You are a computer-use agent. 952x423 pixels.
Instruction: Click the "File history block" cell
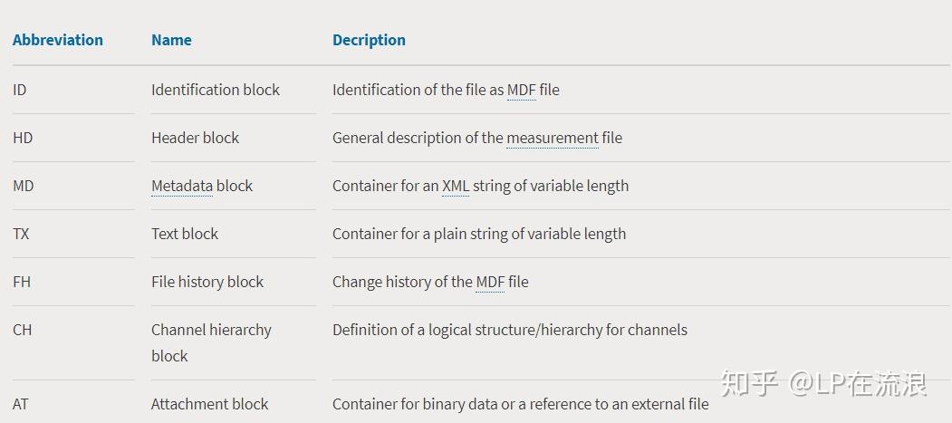(207, 282)
